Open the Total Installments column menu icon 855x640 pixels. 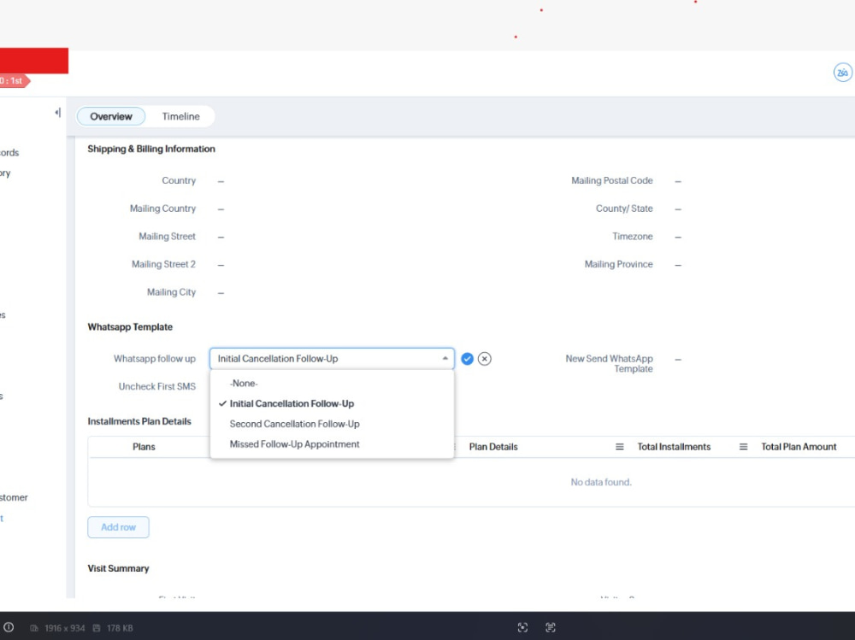(743, 447)
